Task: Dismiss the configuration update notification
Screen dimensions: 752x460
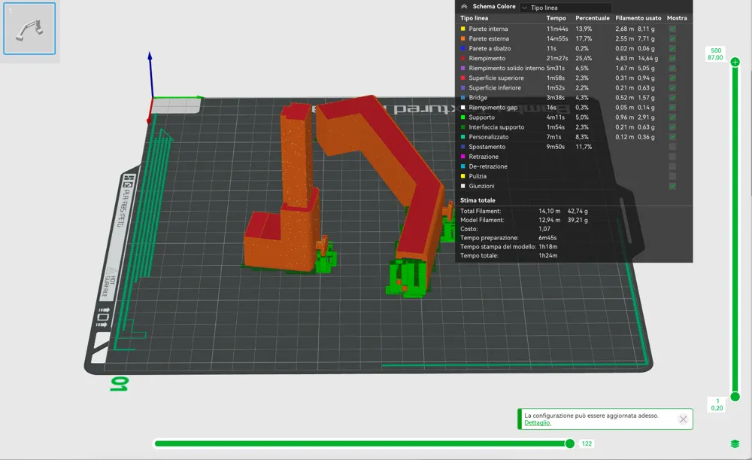Action: pos(683,419)
